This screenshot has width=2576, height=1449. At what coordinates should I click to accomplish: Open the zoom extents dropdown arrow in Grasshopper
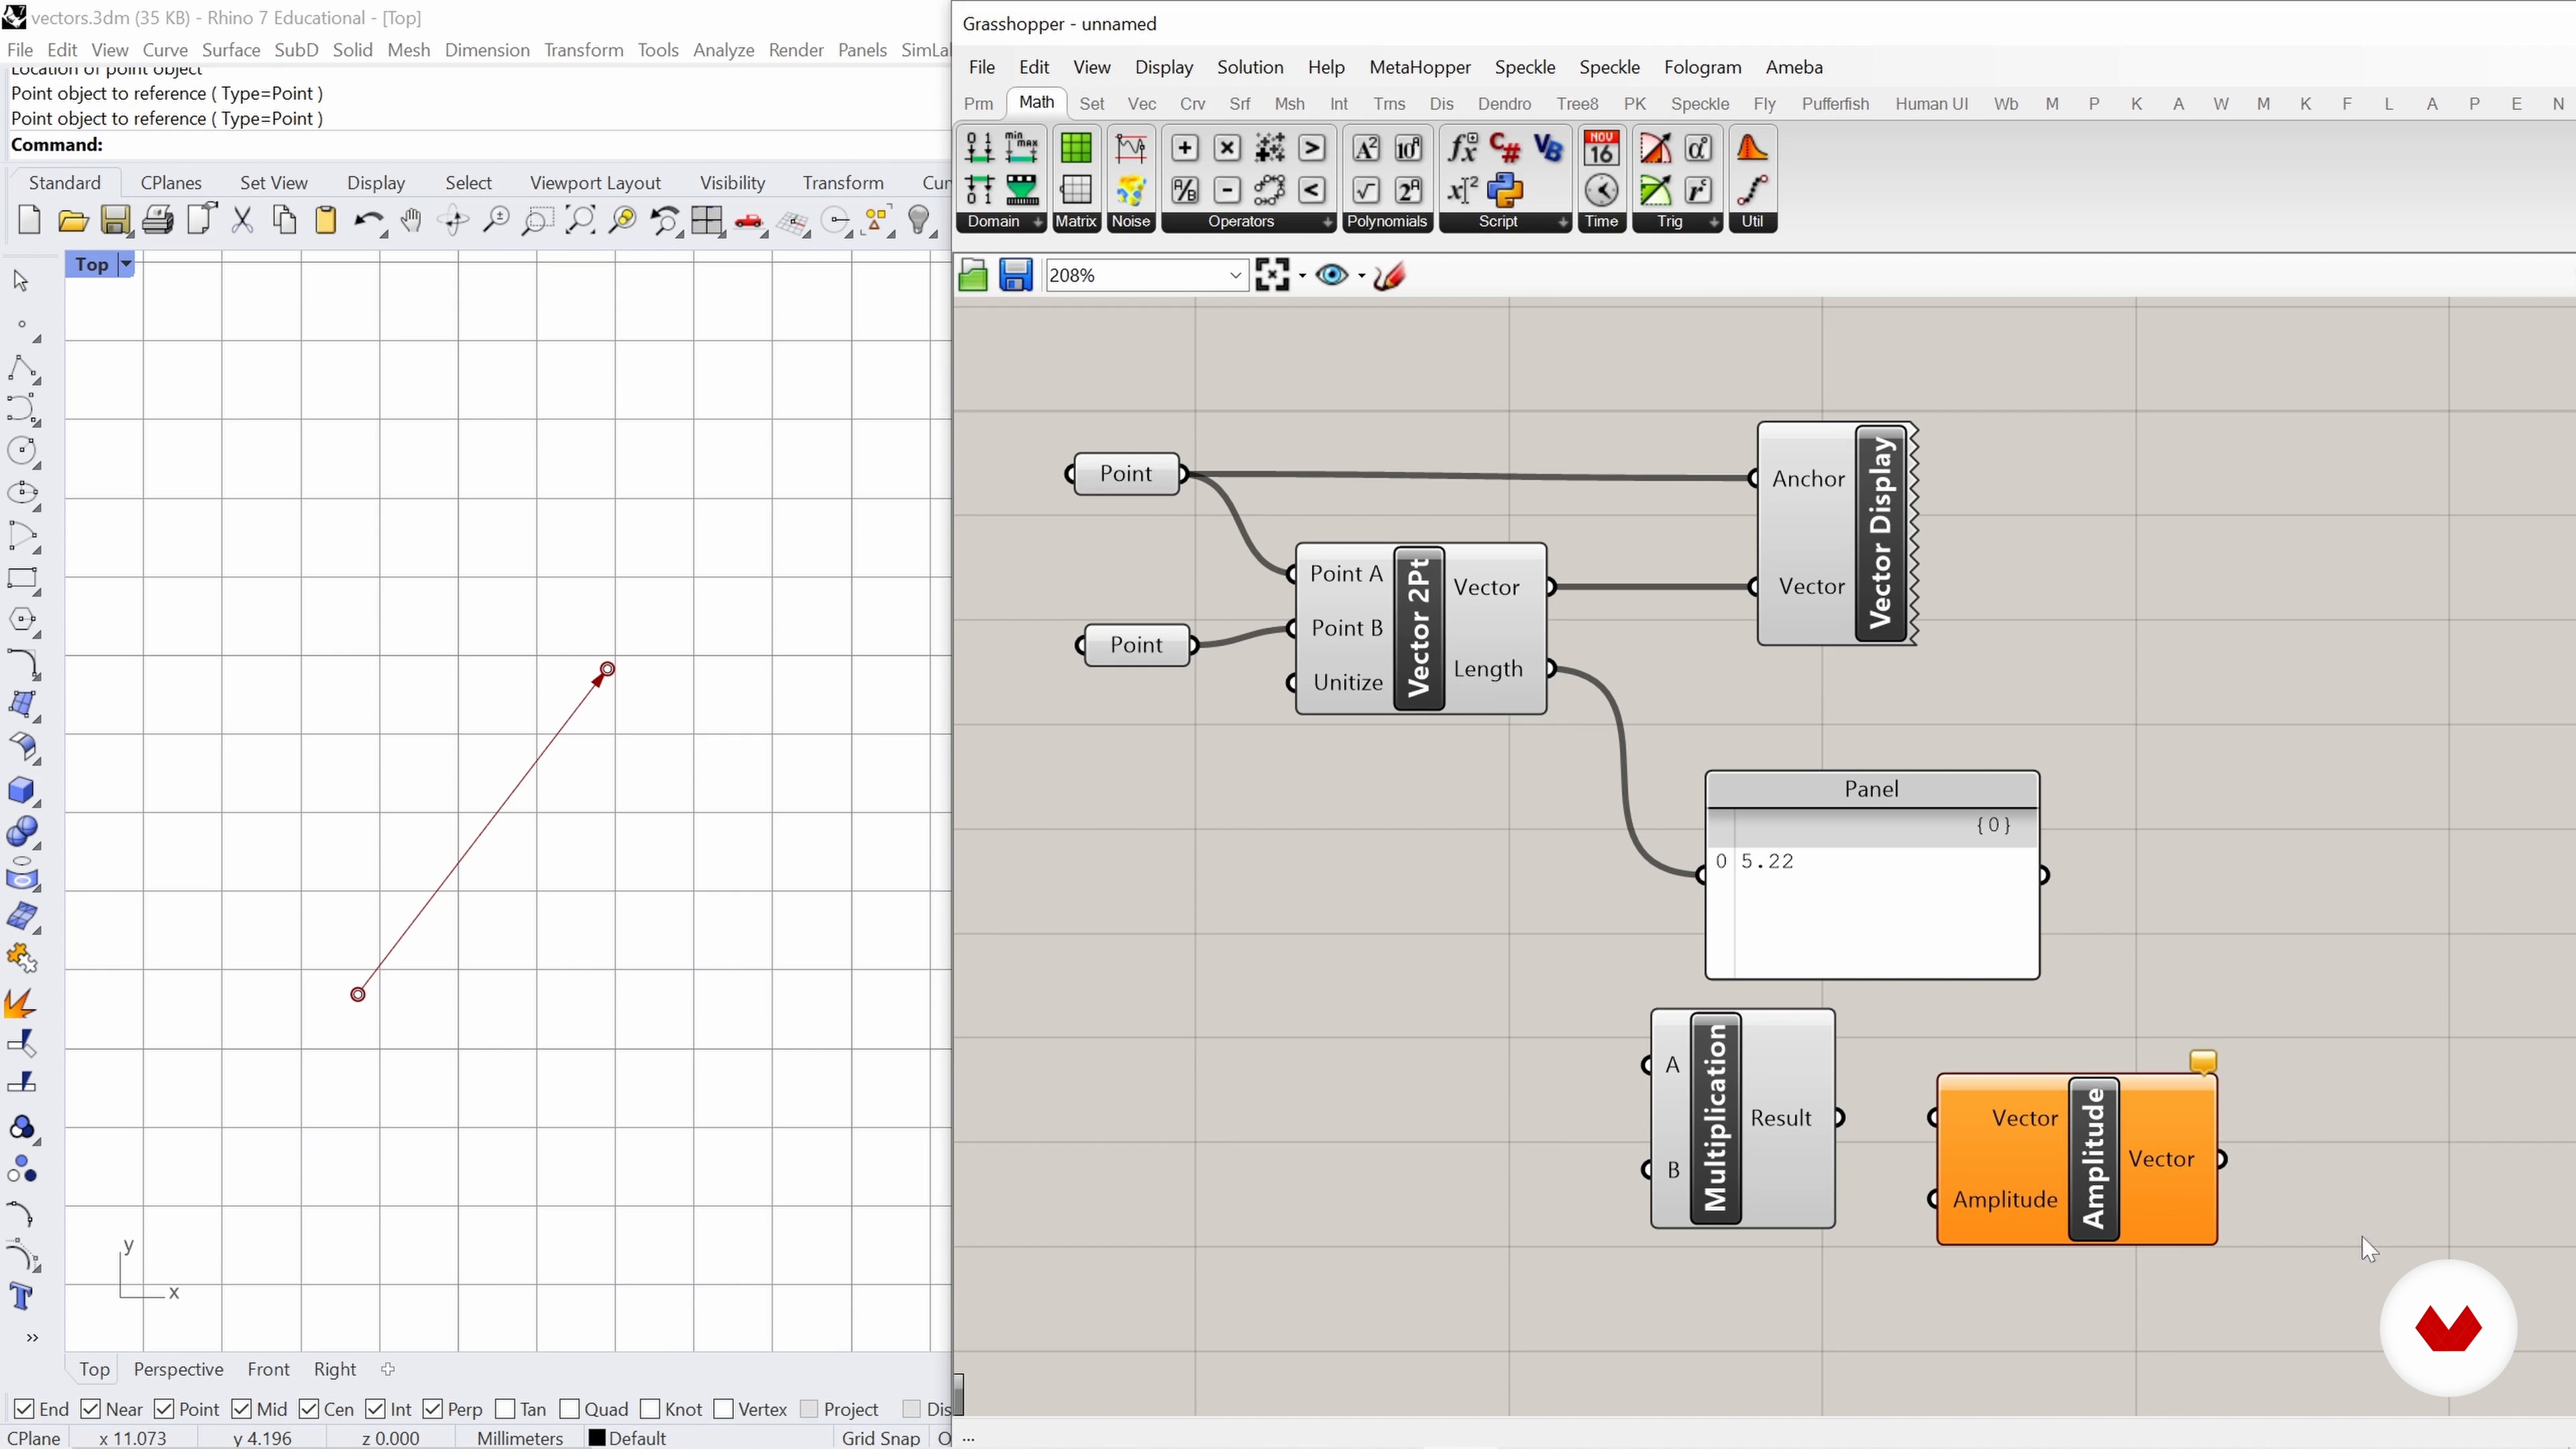1302,276
